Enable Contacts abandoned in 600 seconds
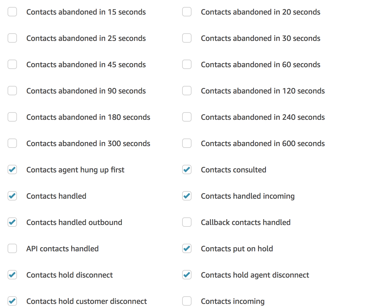This screenshot has height=308, width=376. click(187, 143)
